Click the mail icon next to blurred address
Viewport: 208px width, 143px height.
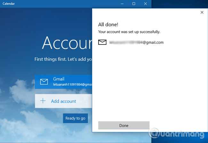[102, 42]
